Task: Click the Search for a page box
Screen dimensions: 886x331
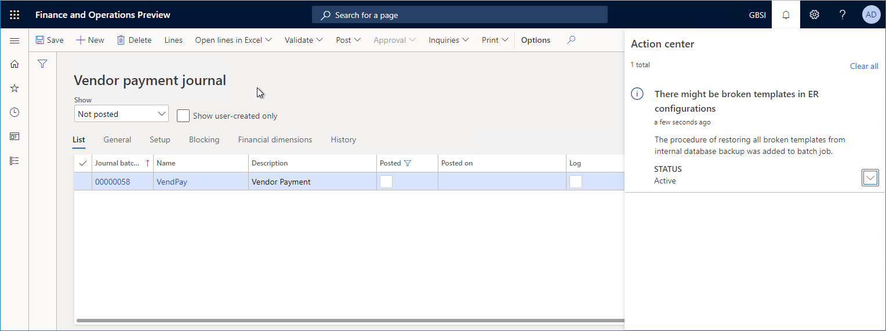Action: (460, 15)
